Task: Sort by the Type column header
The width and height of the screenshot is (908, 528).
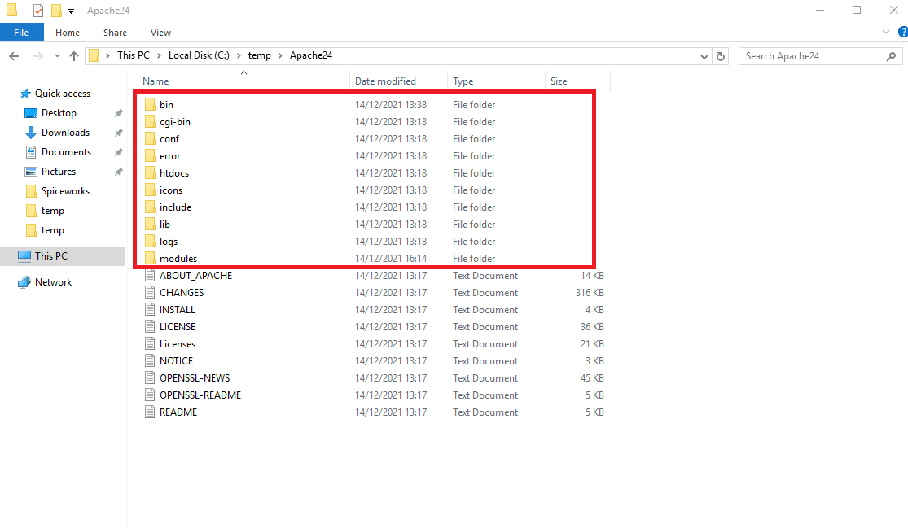Action: (496, 81)
